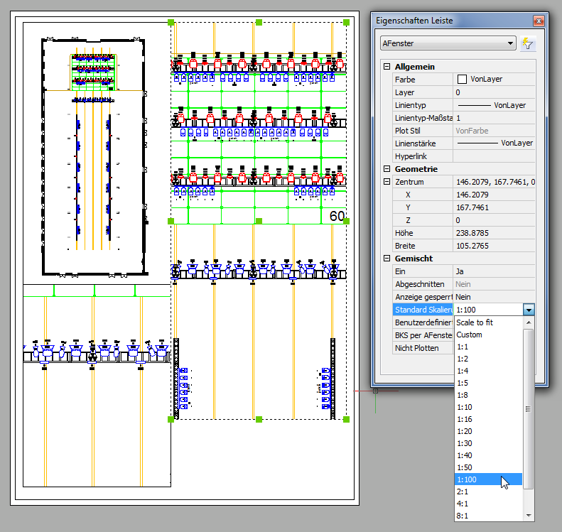Click the Farbe VonLayer color swatch
The height and width of the screenshot is (532, 562).
coord(463,80)
